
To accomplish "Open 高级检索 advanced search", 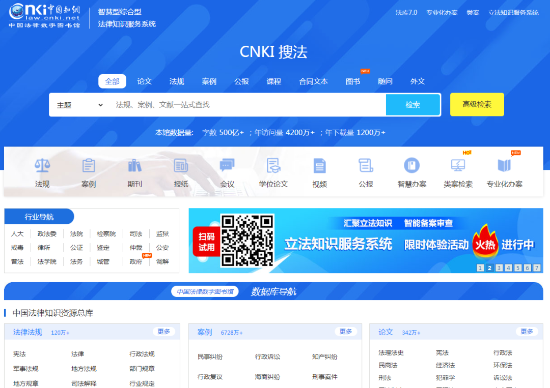I will (477, 104).
